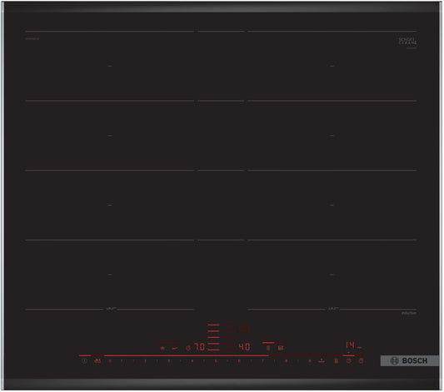Tap the boost/keep-warm pot icon

click(322, 361)
